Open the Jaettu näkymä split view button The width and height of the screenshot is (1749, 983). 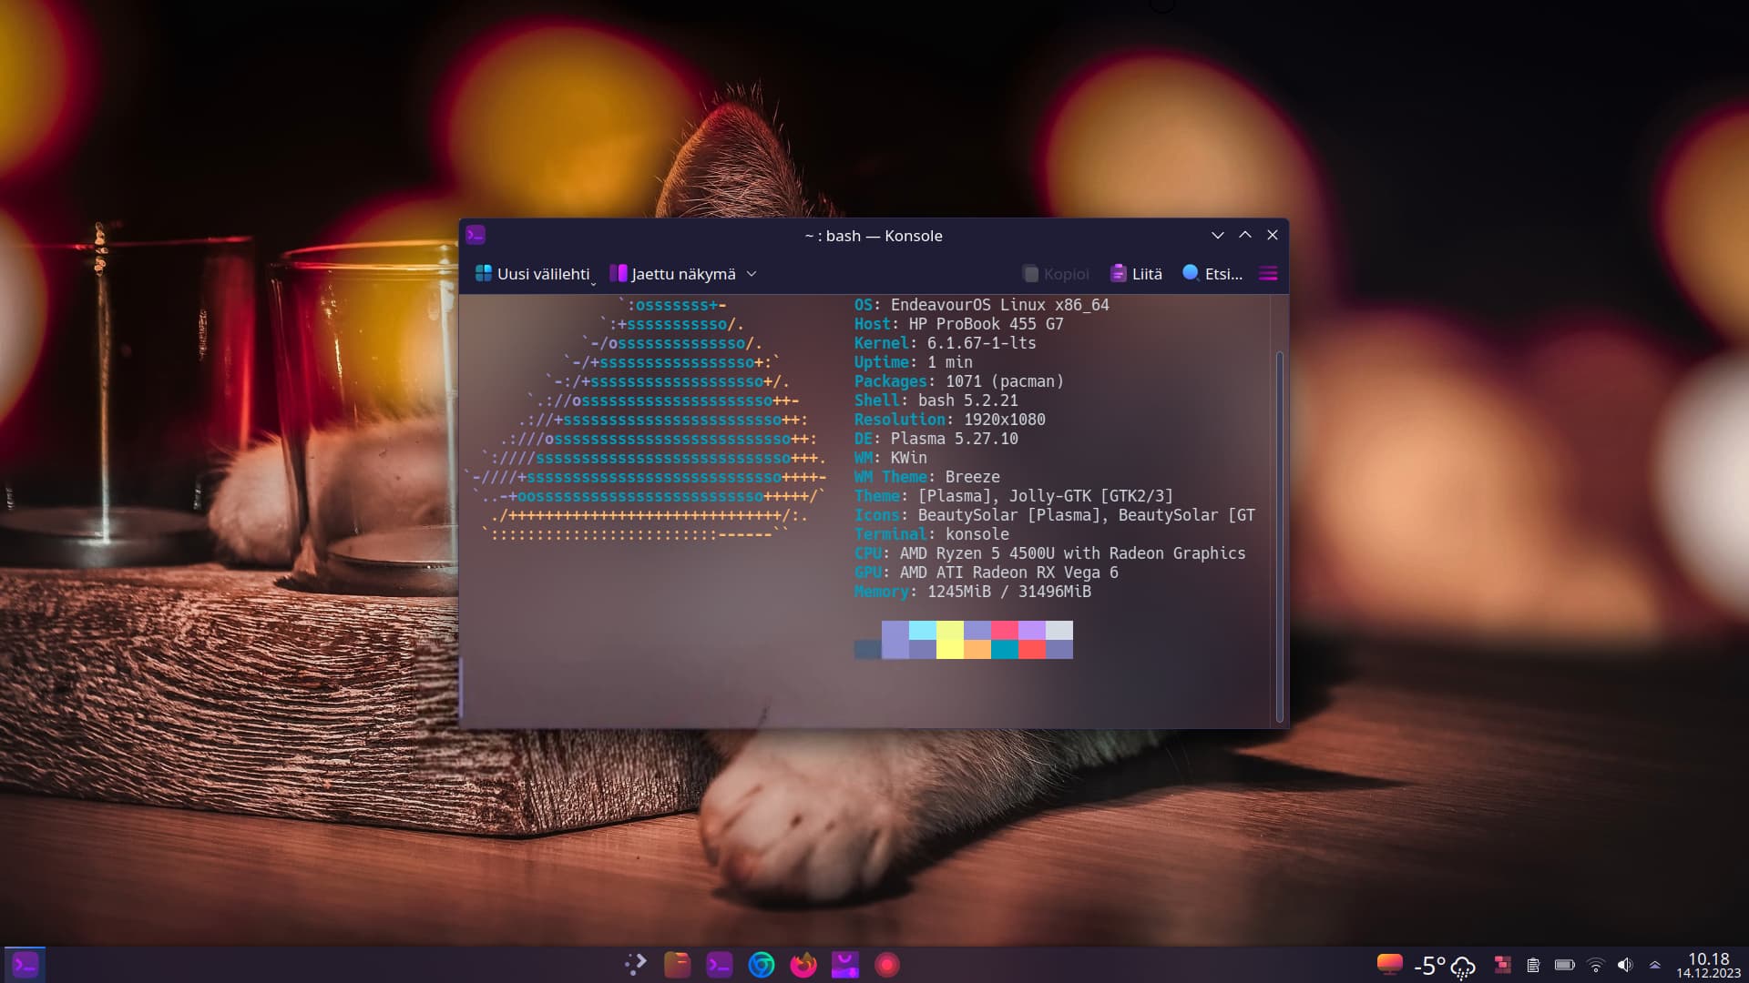[x=674, y=274]
